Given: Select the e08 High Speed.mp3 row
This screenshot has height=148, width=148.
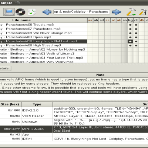Looking at the screenshot, I should click(43, 46).
